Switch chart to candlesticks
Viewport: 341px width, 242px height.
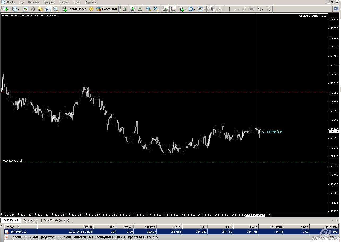point(132,9)
